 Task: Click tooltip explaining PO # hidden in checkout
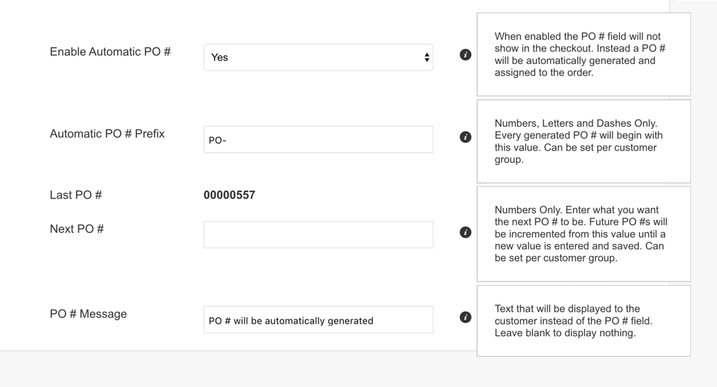(x=583, y=54)
